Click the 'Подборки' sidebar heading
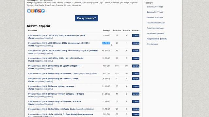This screenshot has width=209, height=117. 149,3
